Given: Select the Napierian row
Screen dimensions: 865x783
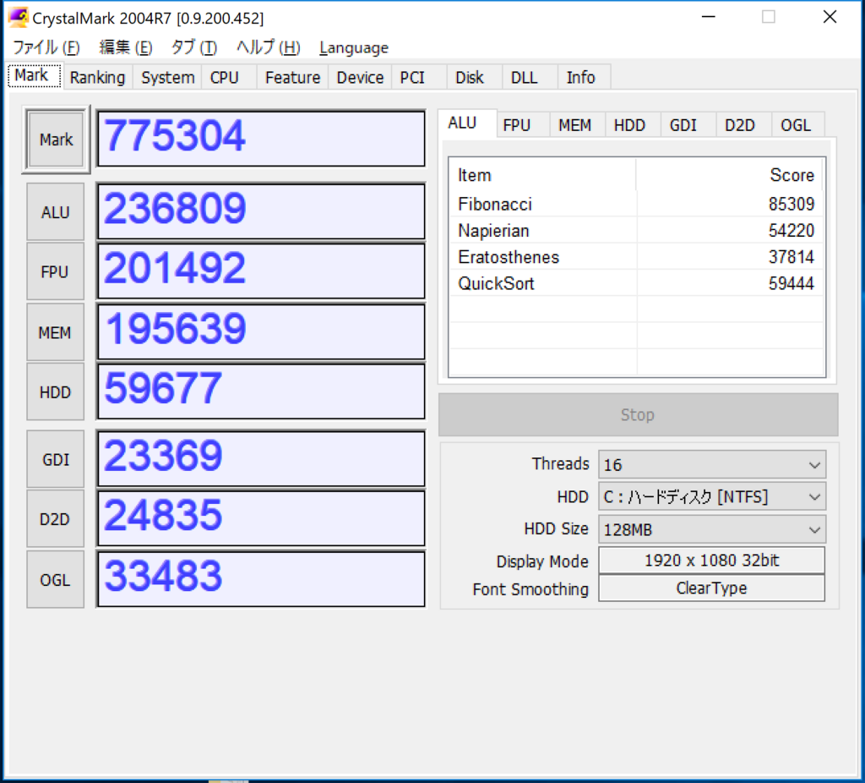Looking at the screenshot, I should click(x=637, y=230).
